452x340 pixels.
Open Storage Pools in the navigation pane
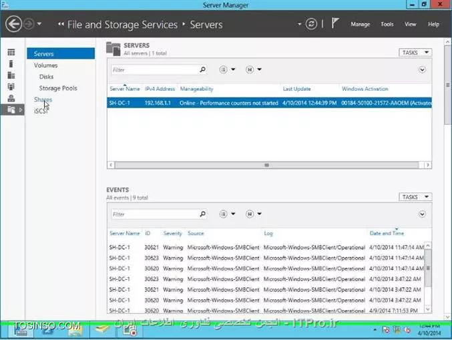(58, 88)
